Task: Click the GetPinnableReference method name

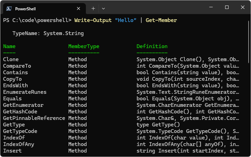Action: [34, 118]
